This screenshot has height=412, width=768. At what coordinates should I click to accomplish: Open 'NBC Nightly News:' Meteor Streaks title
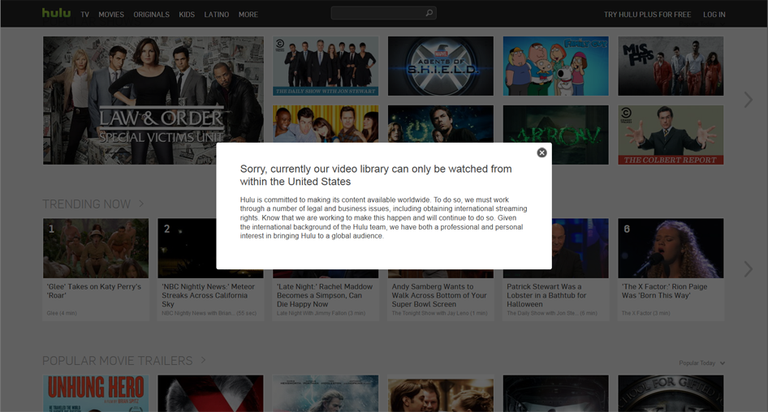pos(208,295)
